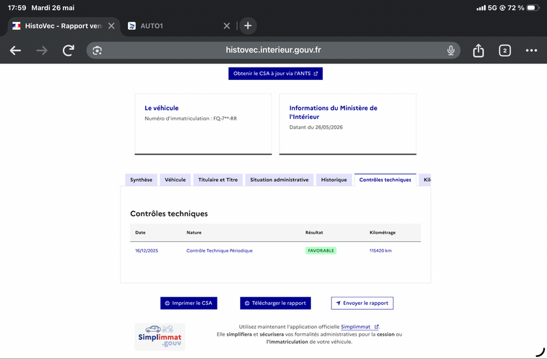Image resolution: width=547 pixels, height=359 pixels.
Task: Click Imprimer le CSA button
Action: (189, 303)
